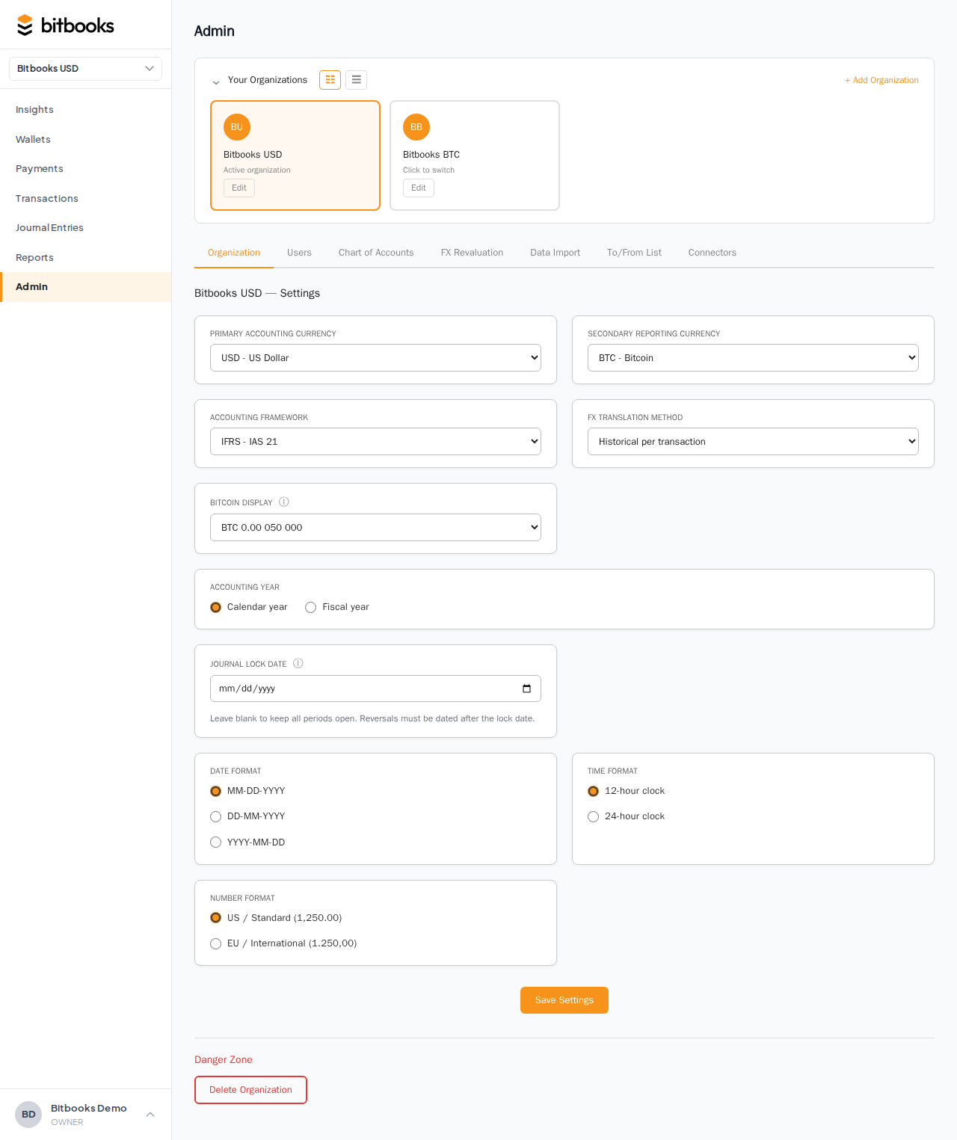Switch to list view of organizations
The height and width of the screenshot is (1140, 957).
click(x=356, y=80)
